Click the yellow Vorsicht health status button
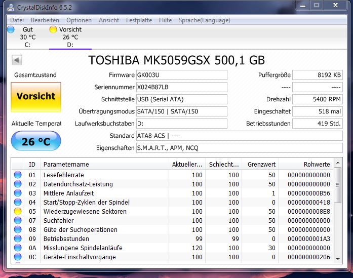 (x=36, y=97)
